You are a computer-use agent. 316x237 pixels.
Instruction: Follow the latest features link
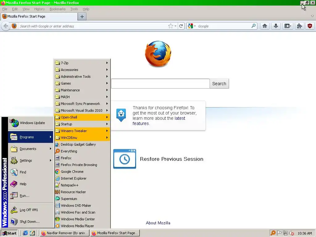coord(159,121)
